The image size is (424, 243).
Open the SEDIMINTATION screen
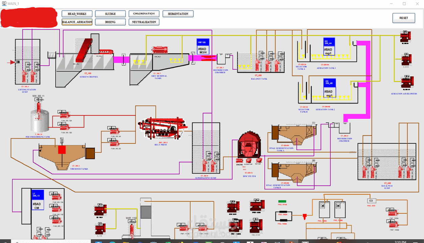178,14
